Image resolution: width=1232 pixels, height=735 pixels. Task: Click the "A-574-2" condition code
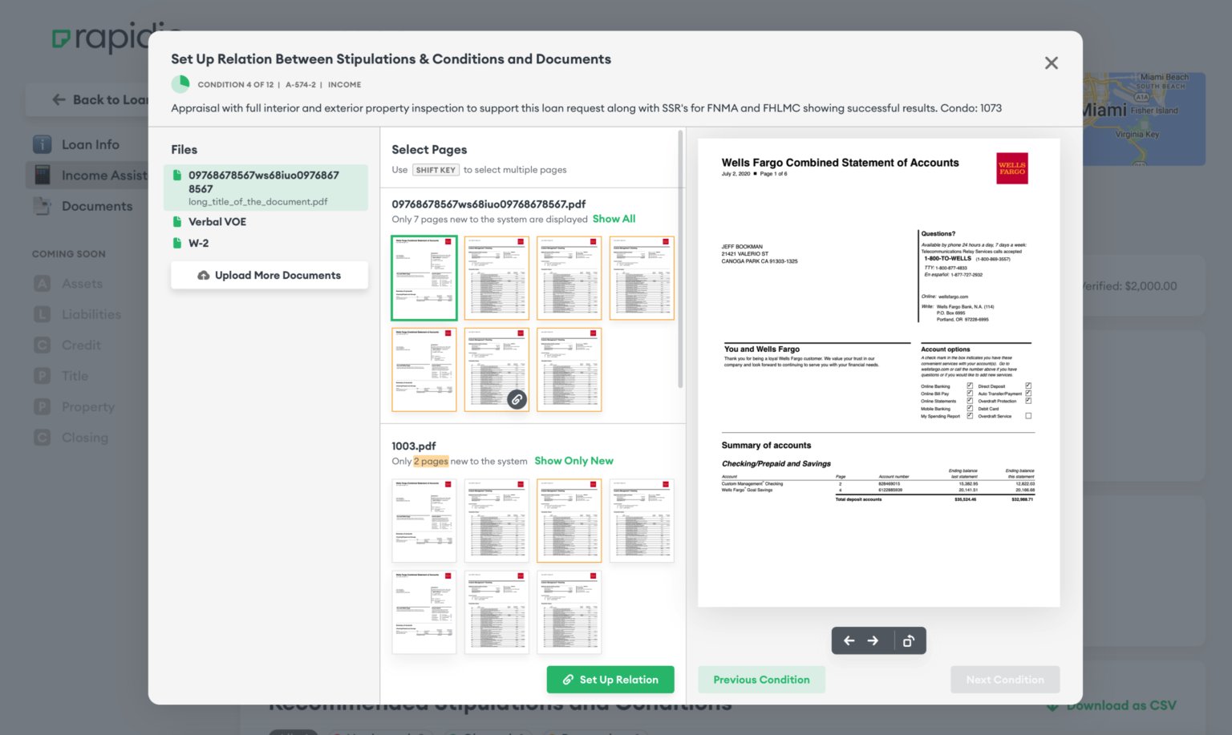(x=301, y=84)
